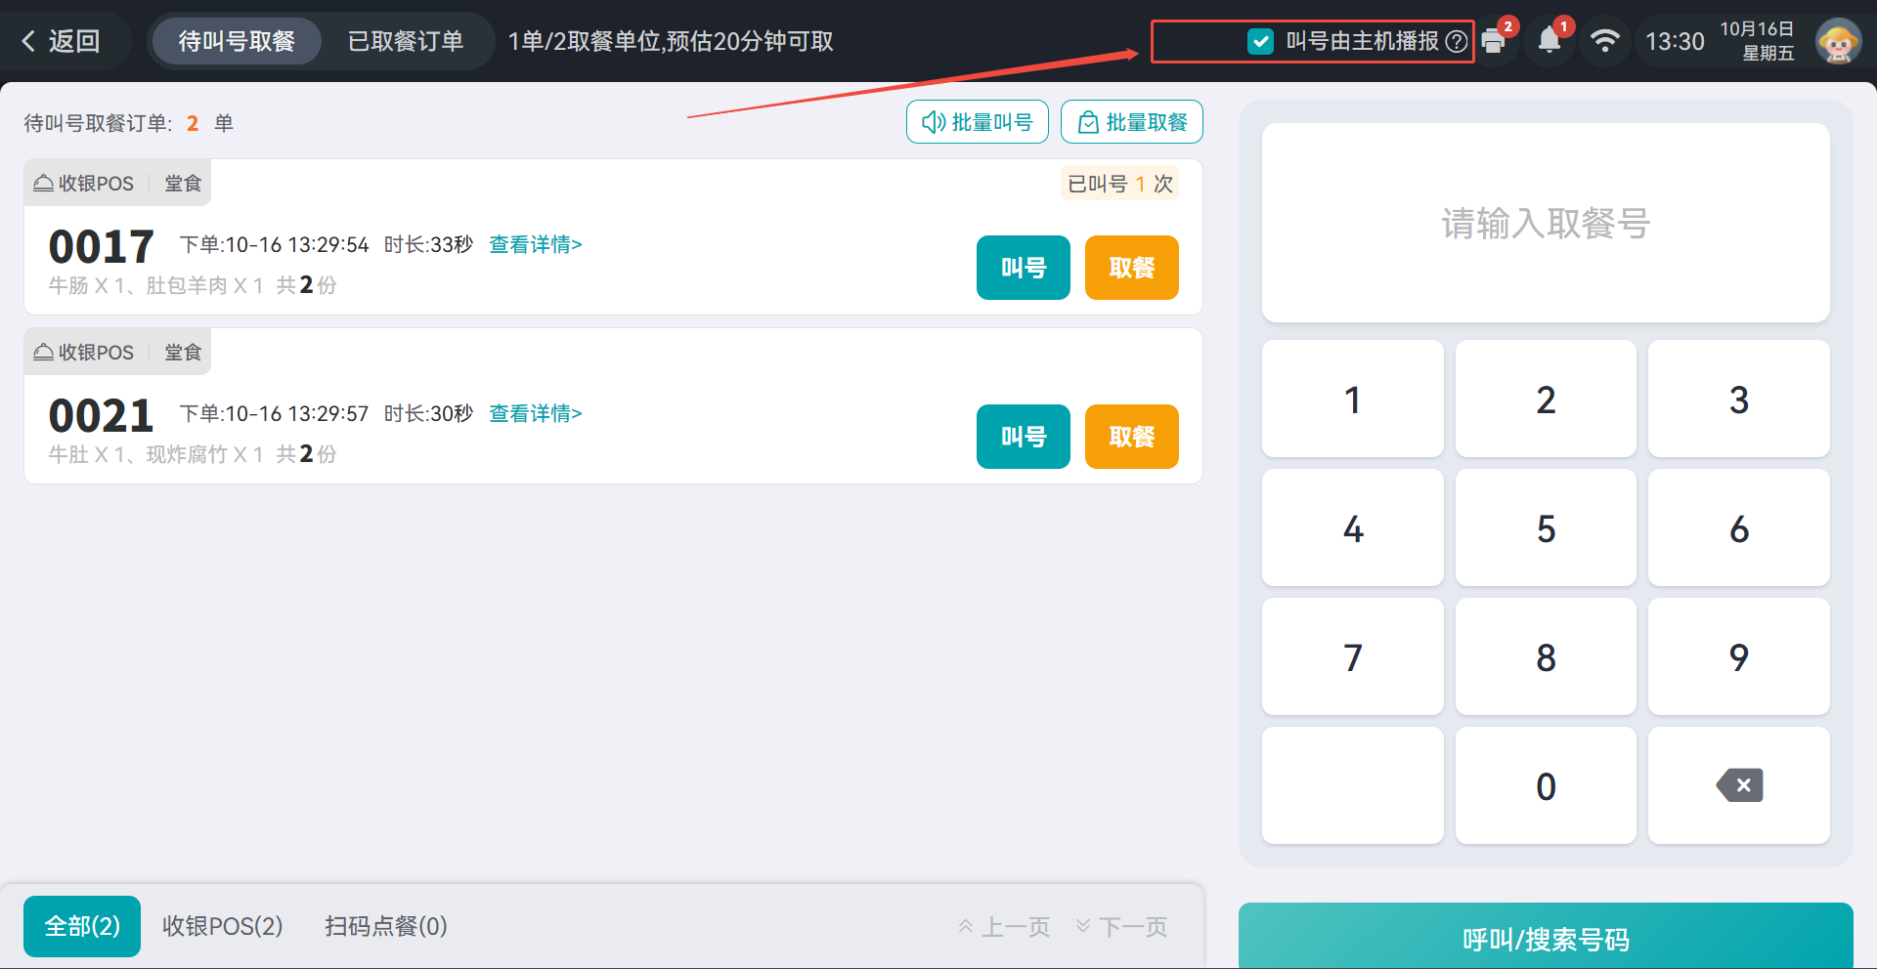Click the Wi-Fi status icon
Viewport: 1877px width, 969px height.
(1605, 40)
